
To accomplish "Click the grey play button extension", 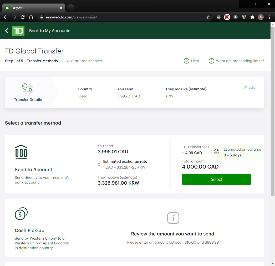I will coord(236,17).
